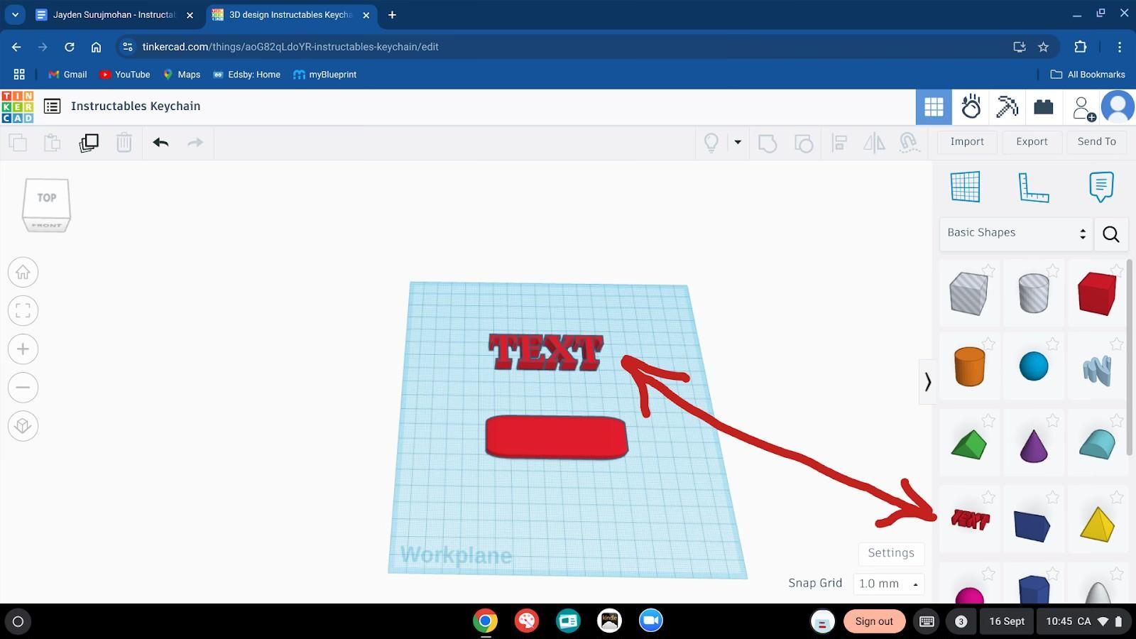
Task: Open the shape search magnifier
Action: pyautogui.click(x=1110, y=234)
